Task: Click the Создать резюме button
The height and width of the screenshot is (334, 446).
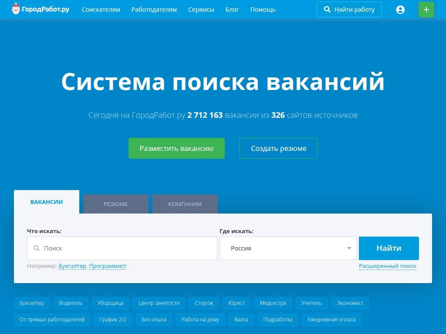Action: (x=278, y=148)
